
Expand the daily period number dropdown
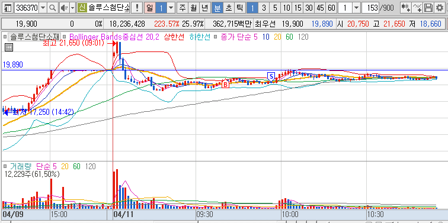point(171,8)
